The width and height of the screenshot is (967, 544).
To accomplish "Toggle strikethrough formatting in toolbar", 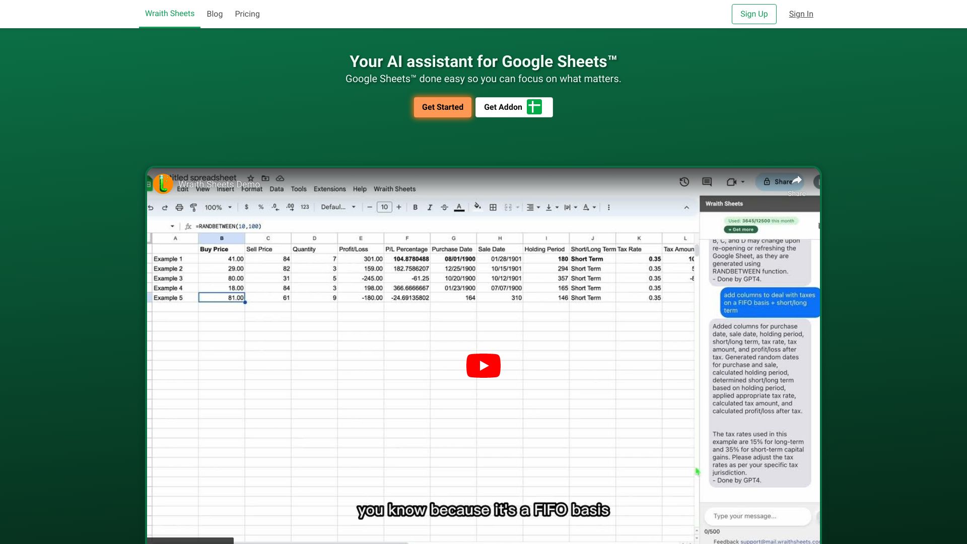I will pos(444,207).
